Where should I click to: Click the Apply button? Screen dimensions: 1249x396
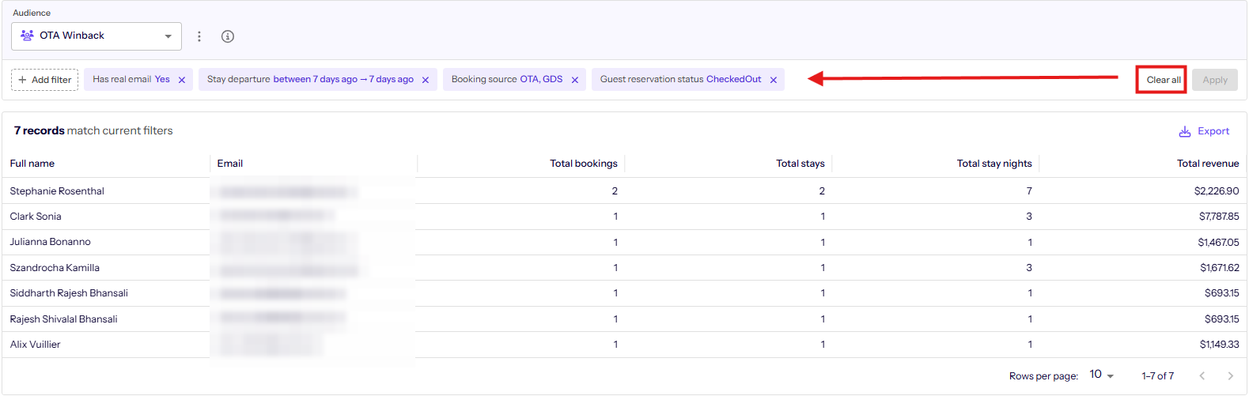1215,80
